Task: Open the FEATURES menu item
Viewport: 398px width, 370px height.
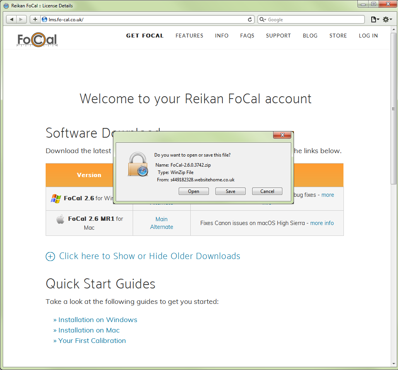Action: [x=190, y=36]
